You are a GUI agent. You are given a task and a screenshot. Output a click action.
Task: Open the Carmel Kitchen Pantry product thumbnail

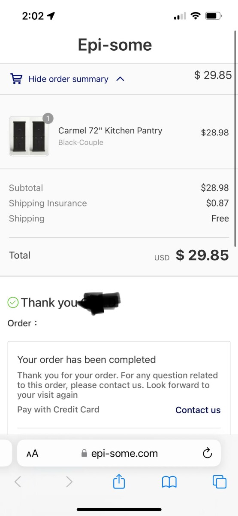pyautogui.click(x=29, y=136)
